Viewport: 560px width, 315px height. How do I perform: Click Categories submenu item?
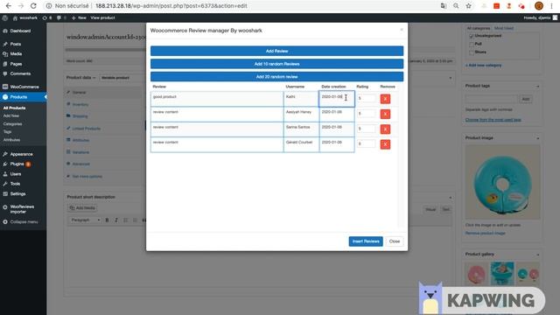point(12,124)
